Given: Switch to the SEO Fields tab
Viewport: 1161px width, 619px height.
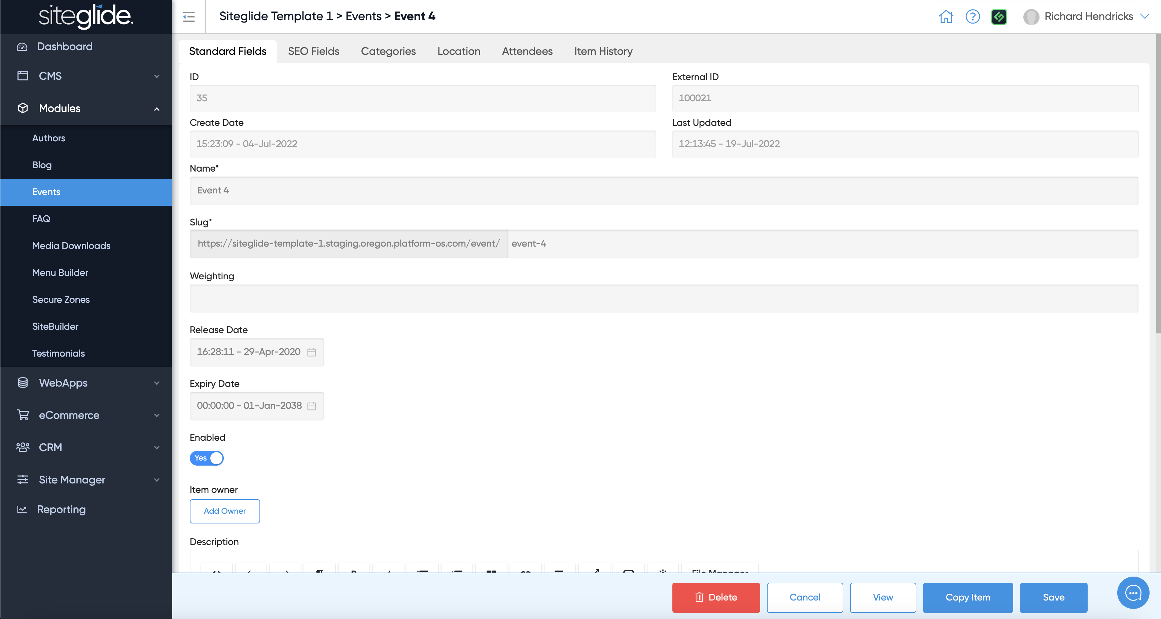Looking at the screenshot, I should tap(313, 51).
